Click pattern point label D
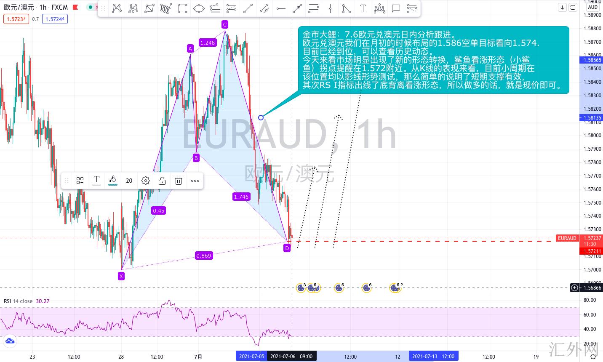The image size is (603, 362). click(x=287, y=248)
